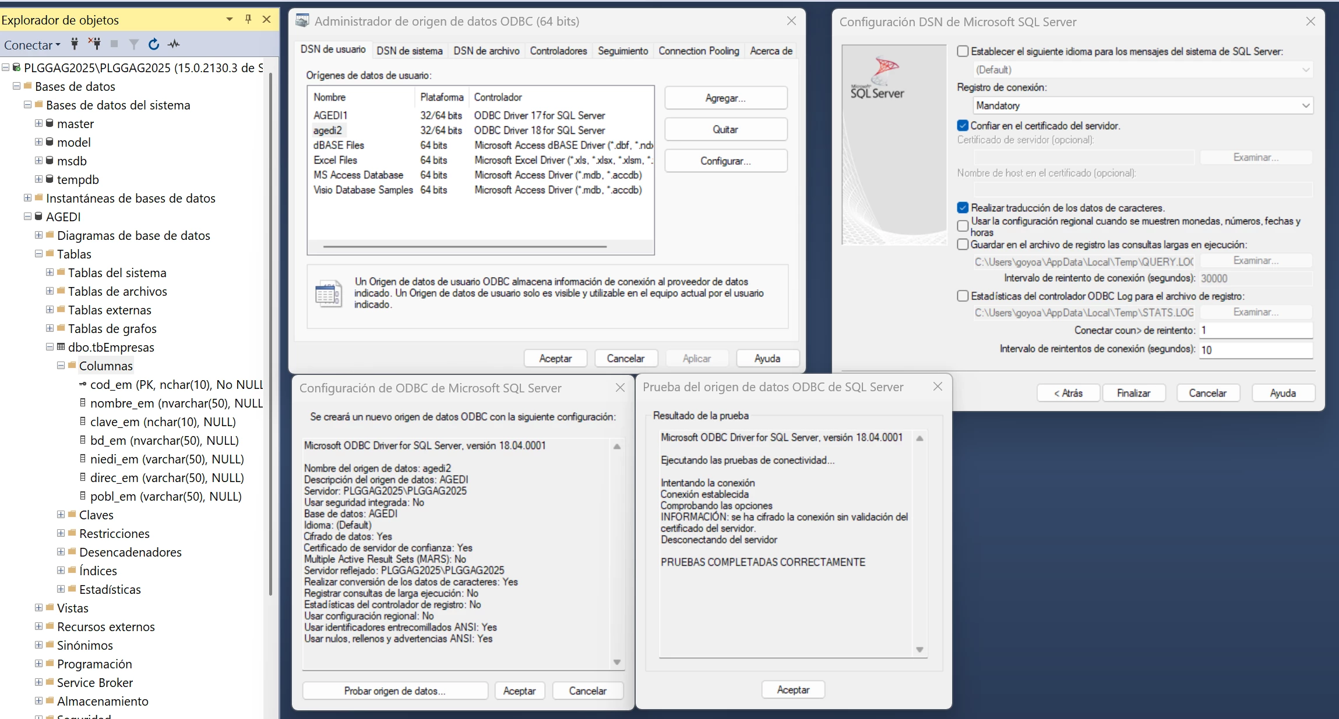
Task: Click the primary key icon beside cod_em
Action: (x=83, y=384)
